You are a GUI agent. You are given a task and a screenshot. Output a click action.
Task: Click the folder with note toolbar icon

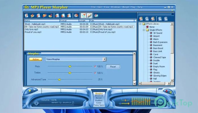pos(33,16)
